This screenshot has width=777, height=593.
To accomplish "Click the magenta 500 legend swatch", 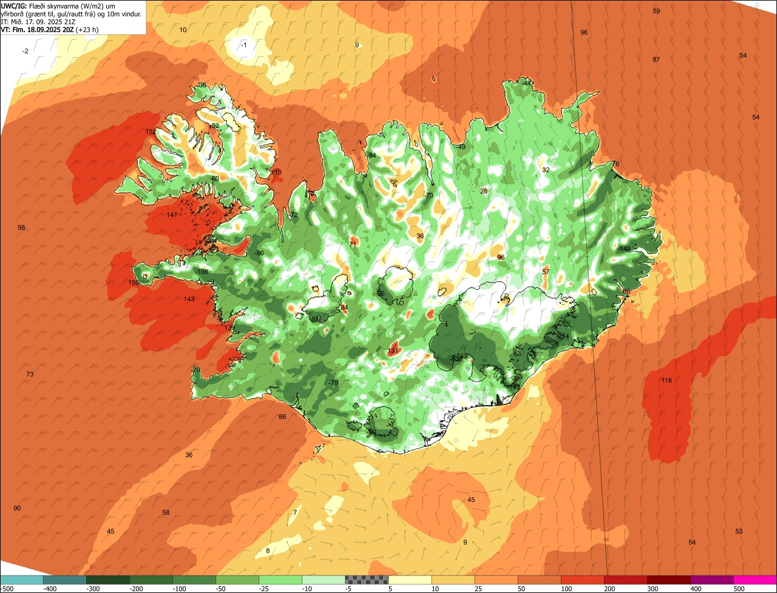I will (755, 580).
